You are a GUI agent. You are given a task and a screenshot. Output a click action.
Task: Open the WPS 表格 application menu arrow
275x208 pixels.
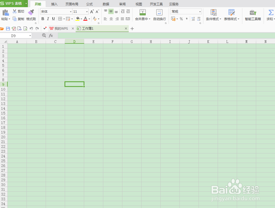click(26, 4)
